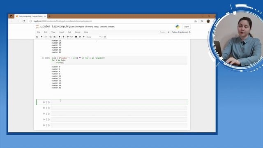263x148 pixels.
Task: Open the File menu
Action: point(39,32)
